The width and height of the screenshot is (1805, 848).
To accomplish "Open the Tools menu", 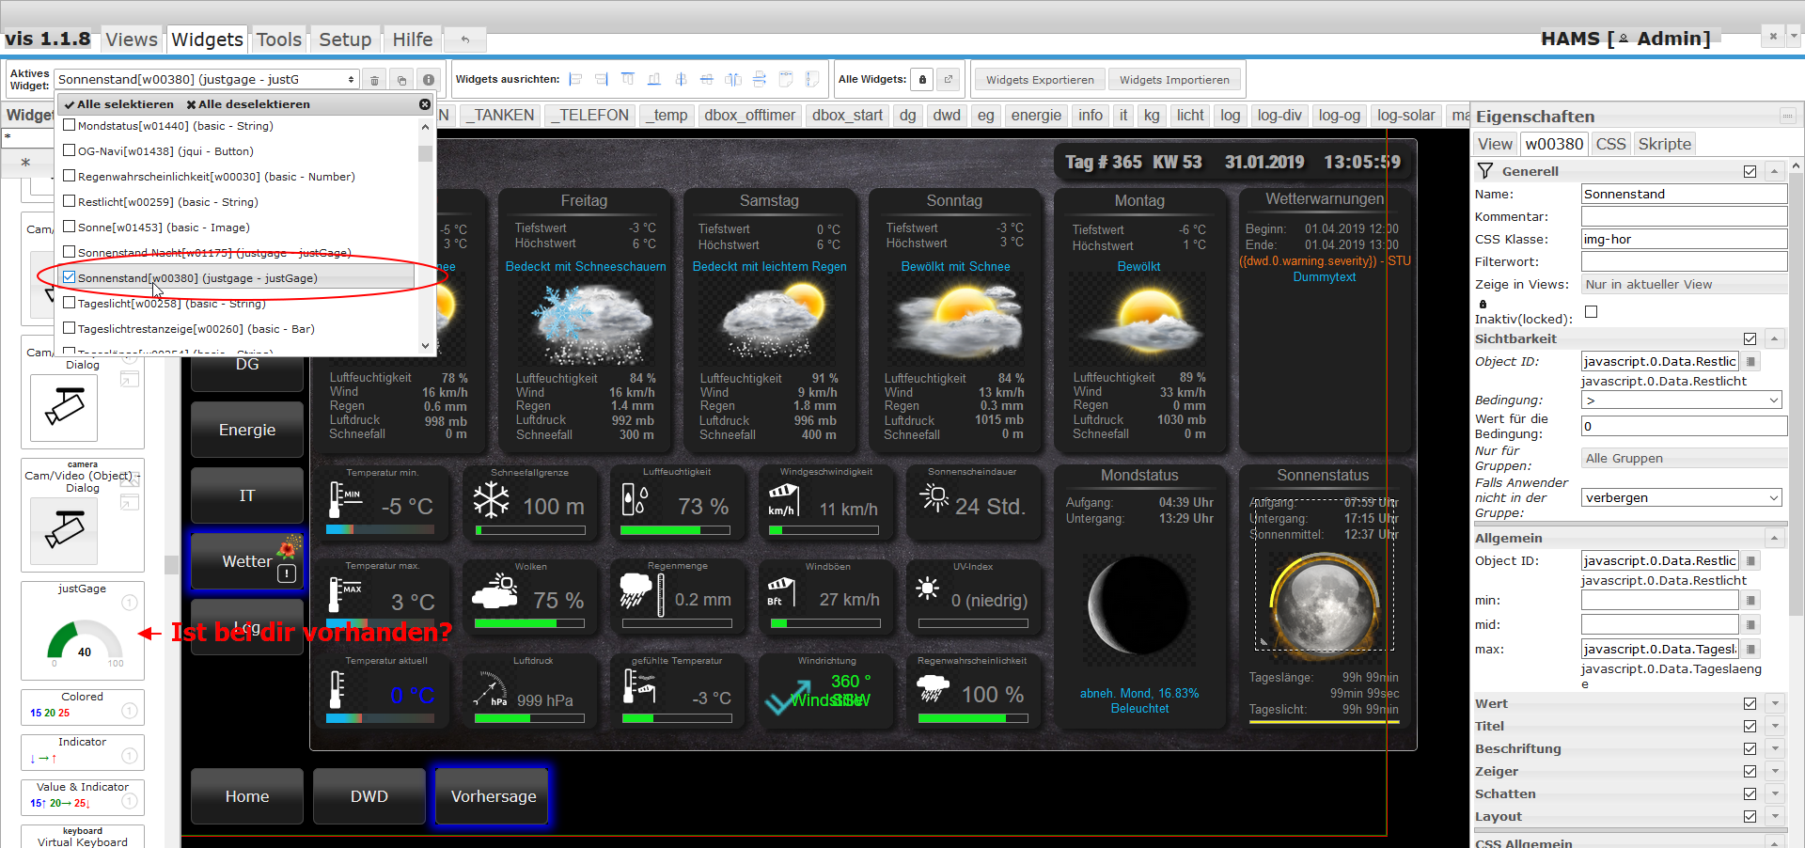I will (x=279, y=39).
